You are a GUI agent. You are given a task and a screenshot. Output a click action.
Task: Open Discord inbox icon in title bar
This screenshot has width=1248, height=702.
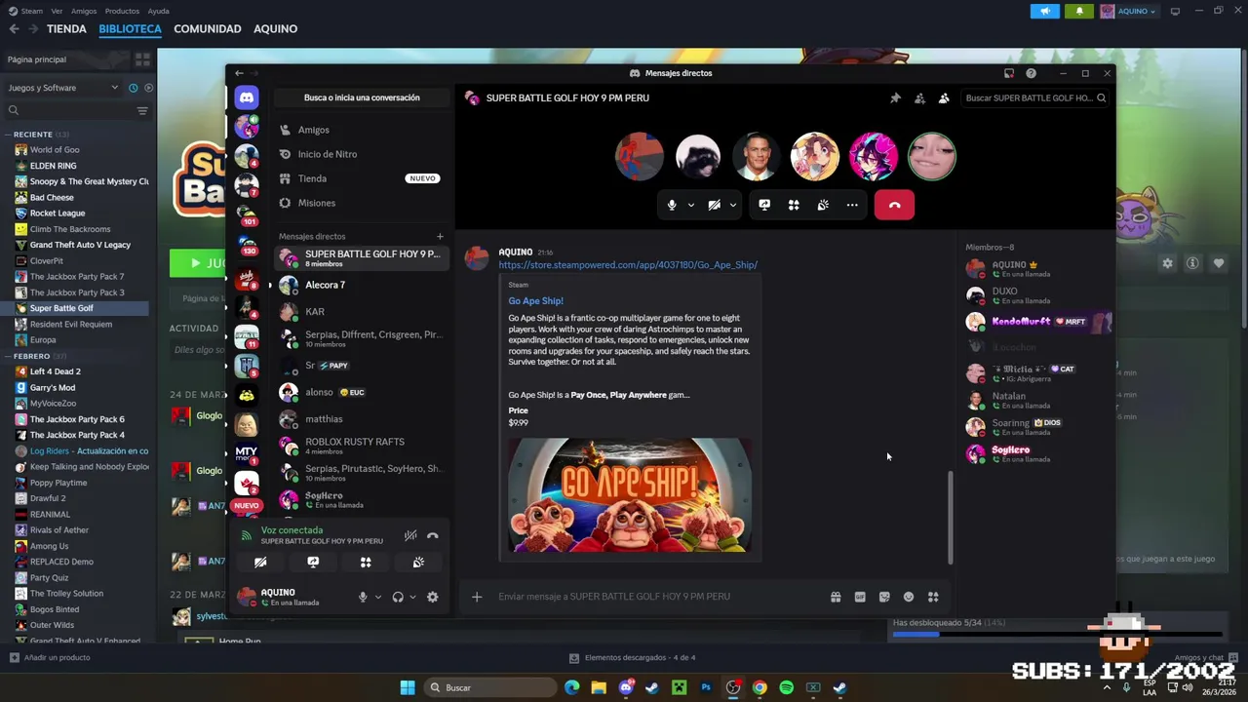1009,73
